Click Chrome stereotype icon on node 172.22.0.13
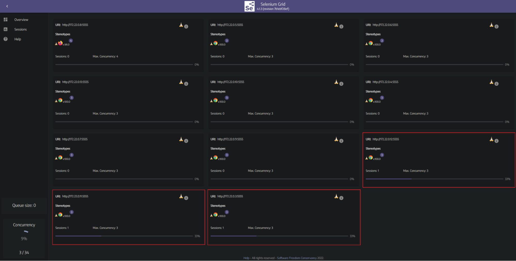The width and height of the screenshot is (516, 261). [x=60, y=100]
